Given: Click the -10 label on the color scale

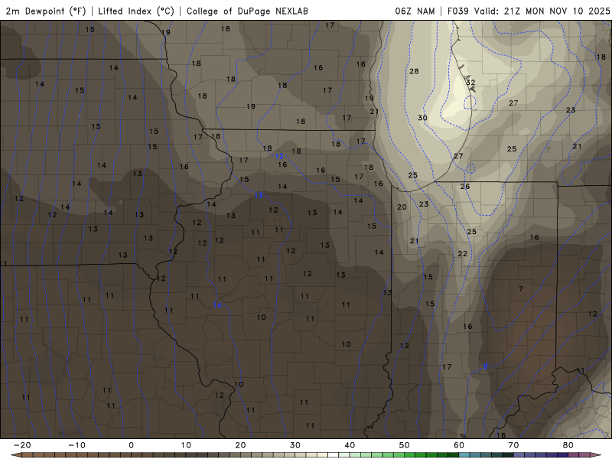Looking at the screenshot, I should (x=76, y=445).
